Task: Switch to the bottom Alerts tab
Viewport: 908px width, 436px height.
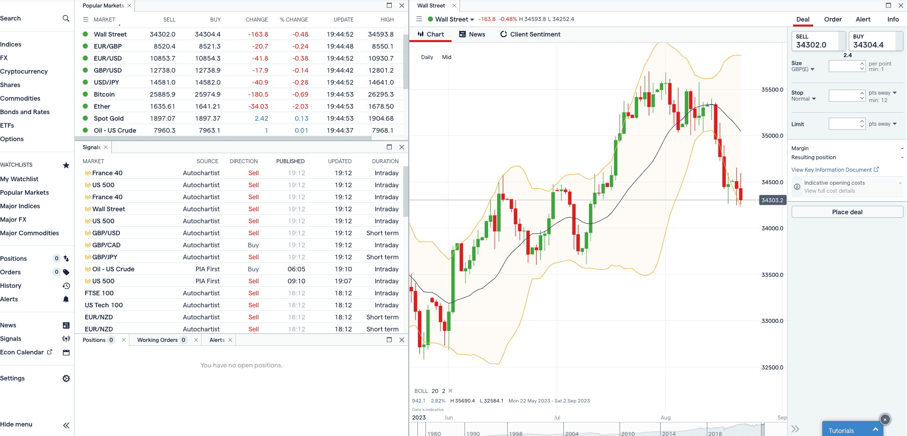Action: 217,340
